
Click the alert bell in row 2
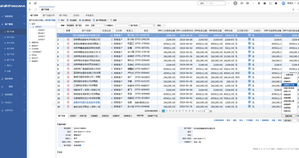[x=68, y=40]
